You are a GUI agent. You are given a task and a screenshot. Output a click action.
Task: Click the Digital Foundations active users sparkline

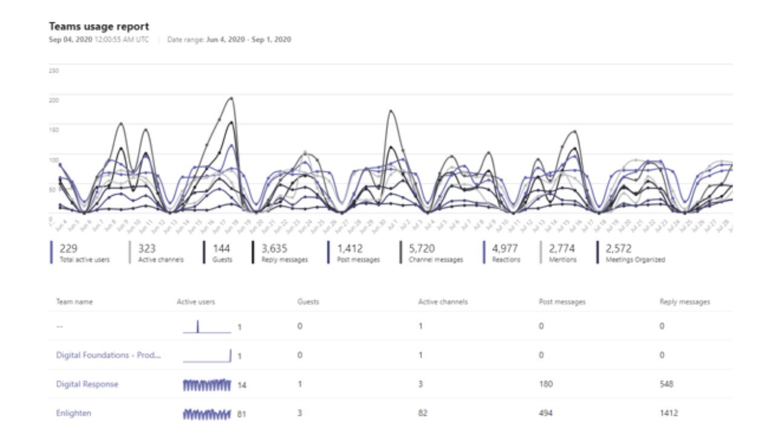click(x=207, y=355)
